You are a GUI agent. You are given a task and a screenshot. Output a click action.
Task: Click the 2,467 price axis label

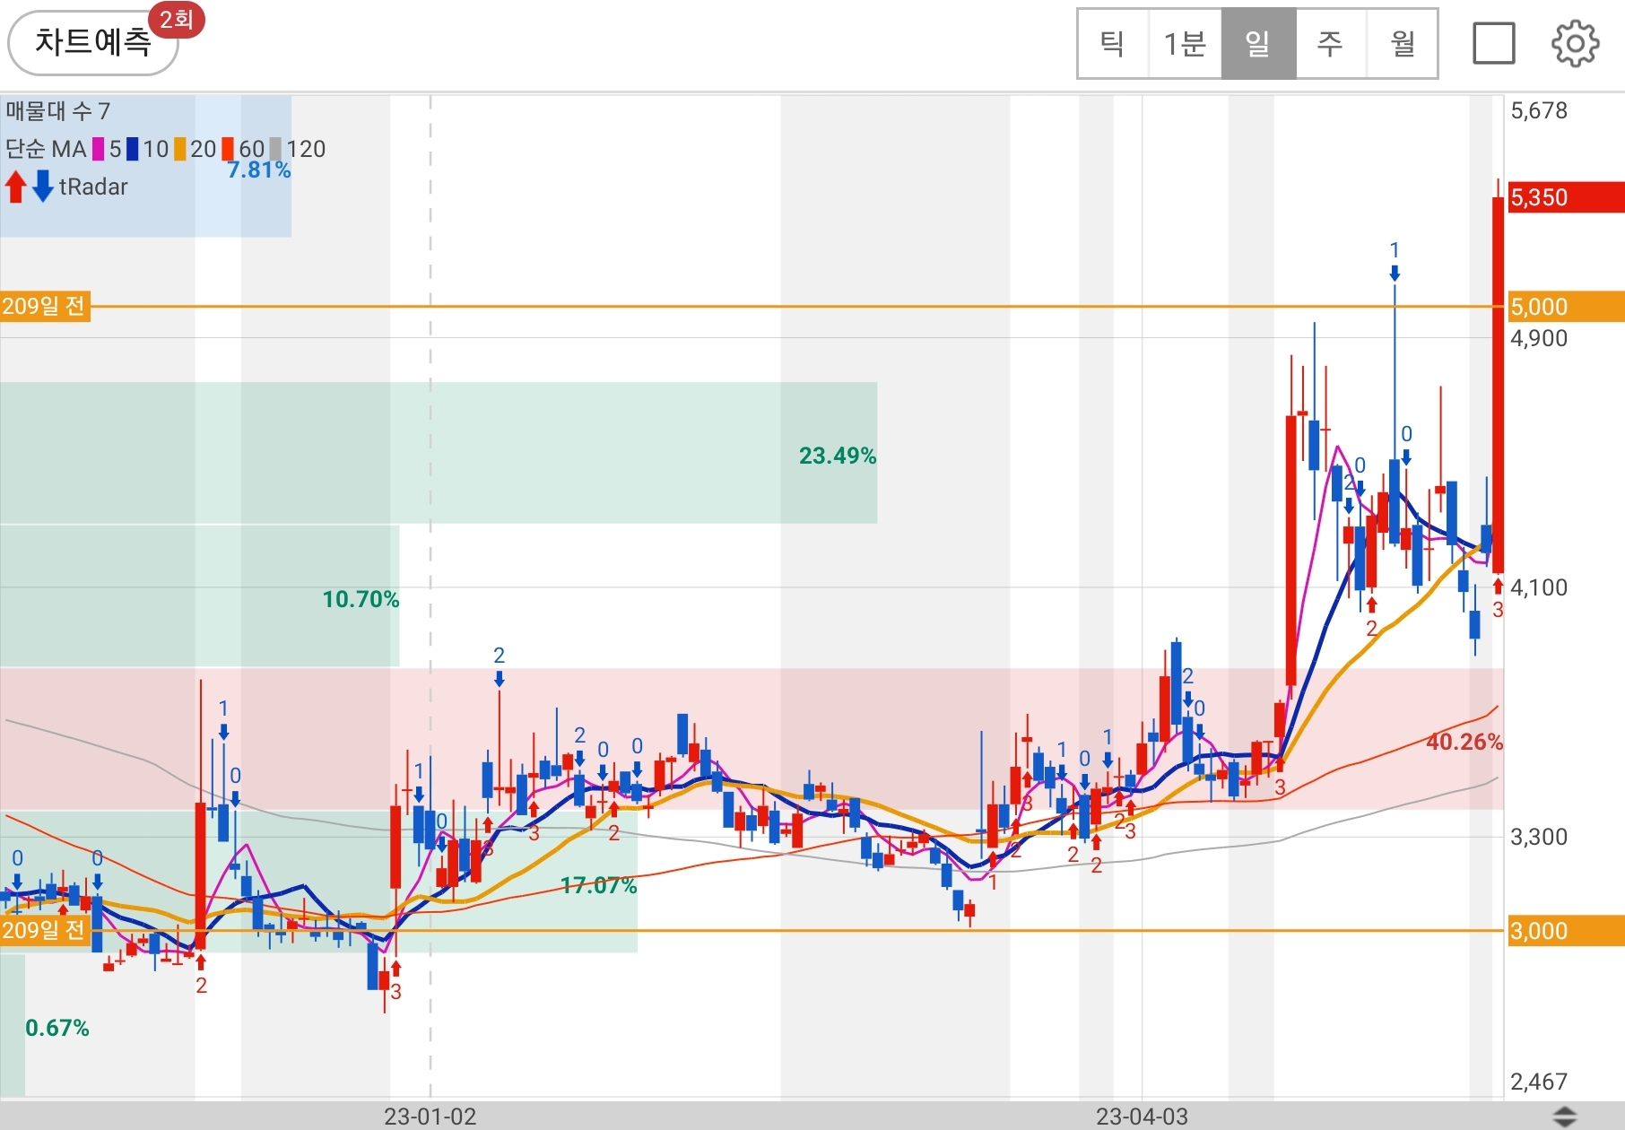tap(1539, 1082)
